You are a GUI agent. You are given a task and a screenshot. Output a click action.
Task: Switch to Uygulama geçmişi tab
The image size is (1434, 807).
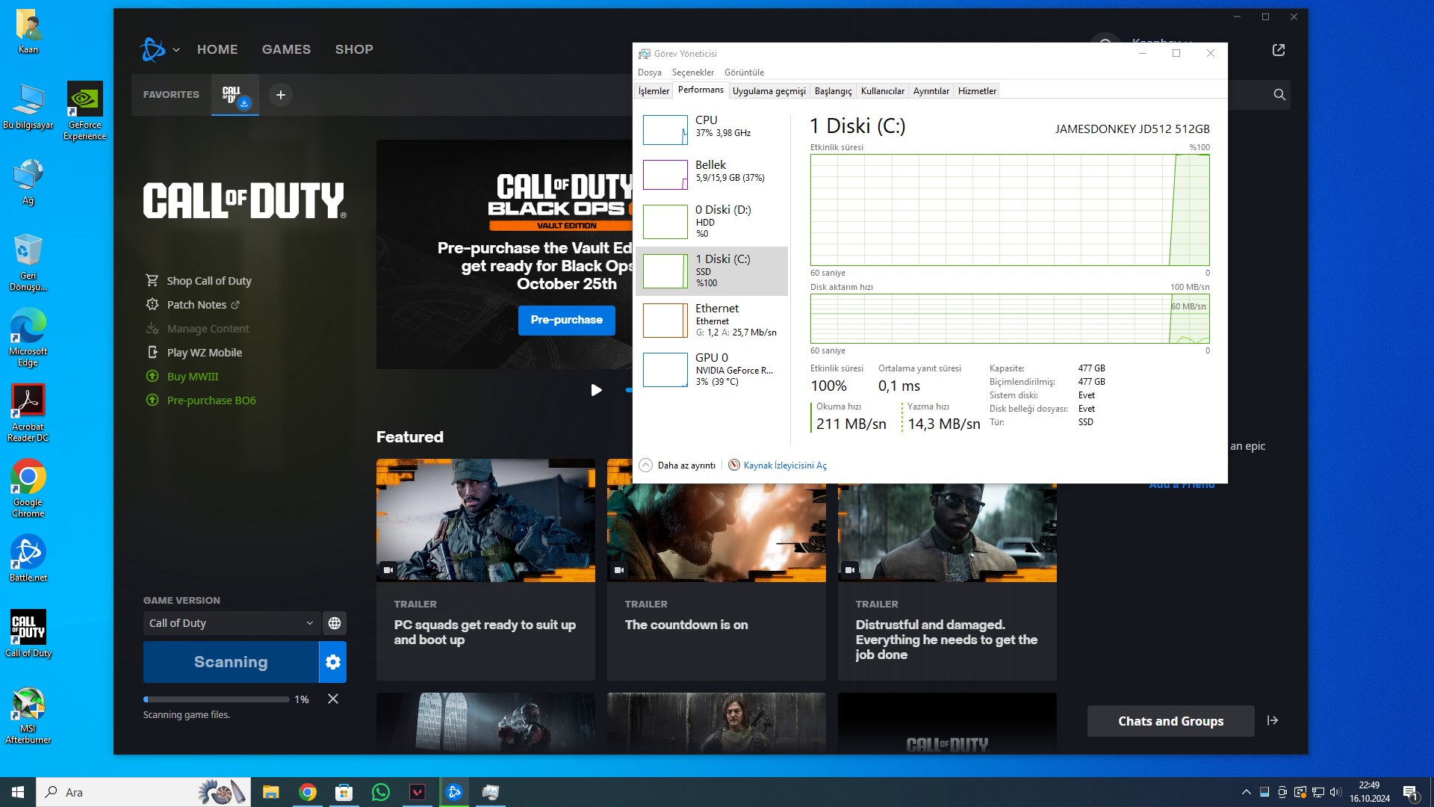(769, 91)
